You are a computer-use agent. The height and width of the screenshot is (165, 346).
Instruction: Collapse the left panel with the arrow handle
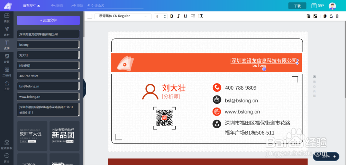click(x=84, y=88)
